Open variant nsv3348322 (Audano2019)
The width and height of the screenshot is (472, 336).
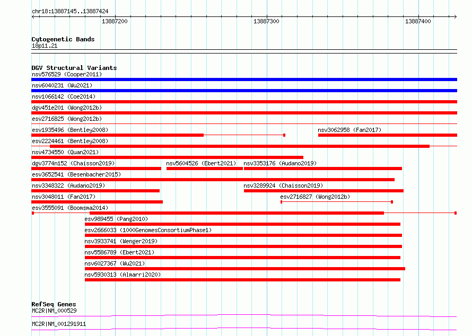(68, 185)
